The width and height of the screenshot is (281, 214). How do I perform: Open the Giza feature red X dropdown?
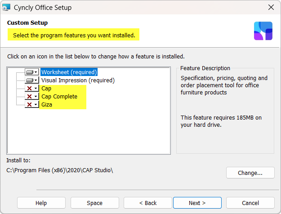32,104
